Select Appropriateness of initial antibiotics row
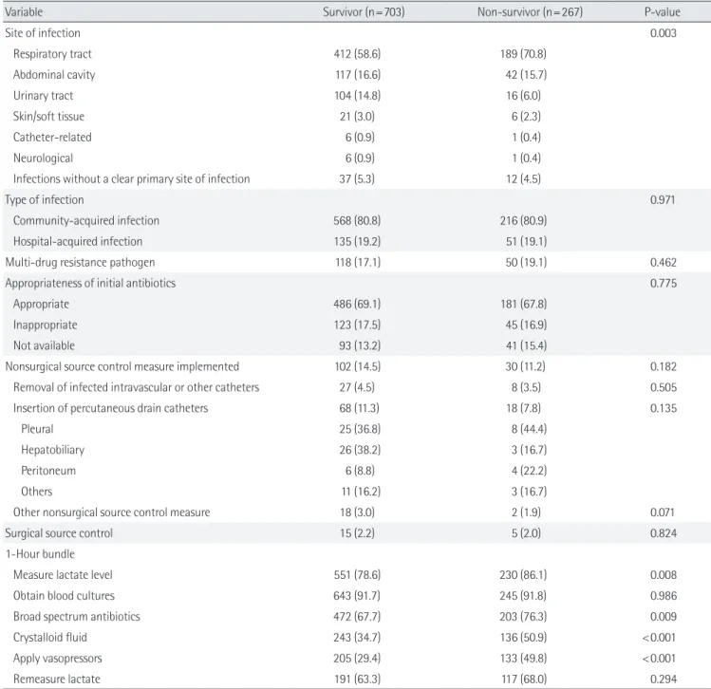This screenshot has height=689, width=711. 355,284
